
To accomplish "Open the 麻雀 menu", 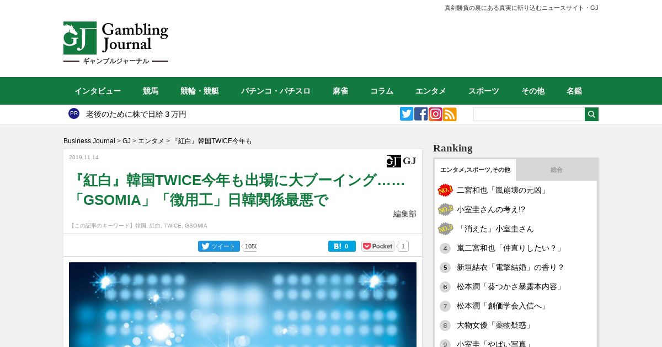I will [x=340, y=91].
